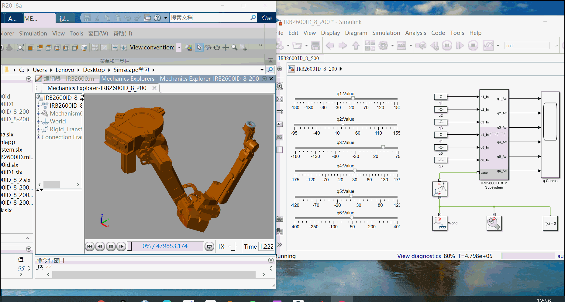This screenshot has height=302, width=565.
Task: Pause the Mechanics Explorer animation playback
Action: point(111,247)
